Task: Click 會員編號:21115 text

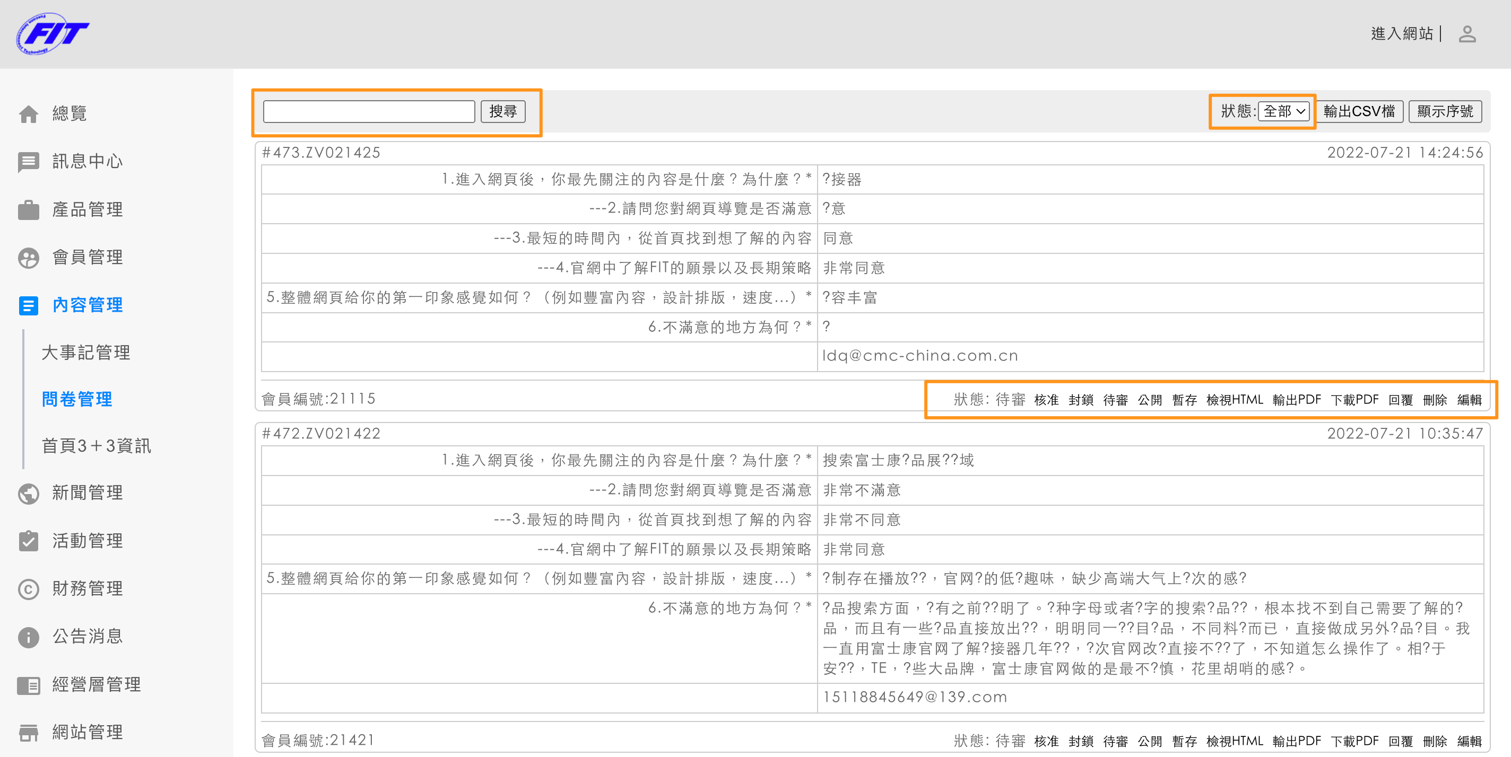Action: (318, 400)
